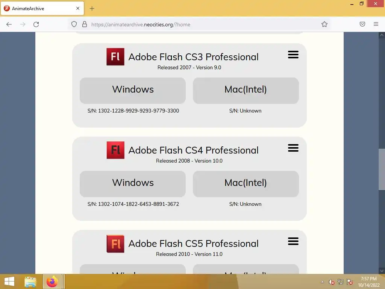
Task: Click the address bar URL
Action: (141, 24)
